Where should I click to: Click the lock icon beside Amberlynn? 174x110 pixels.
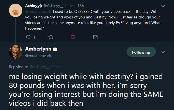tap(55, 49)
